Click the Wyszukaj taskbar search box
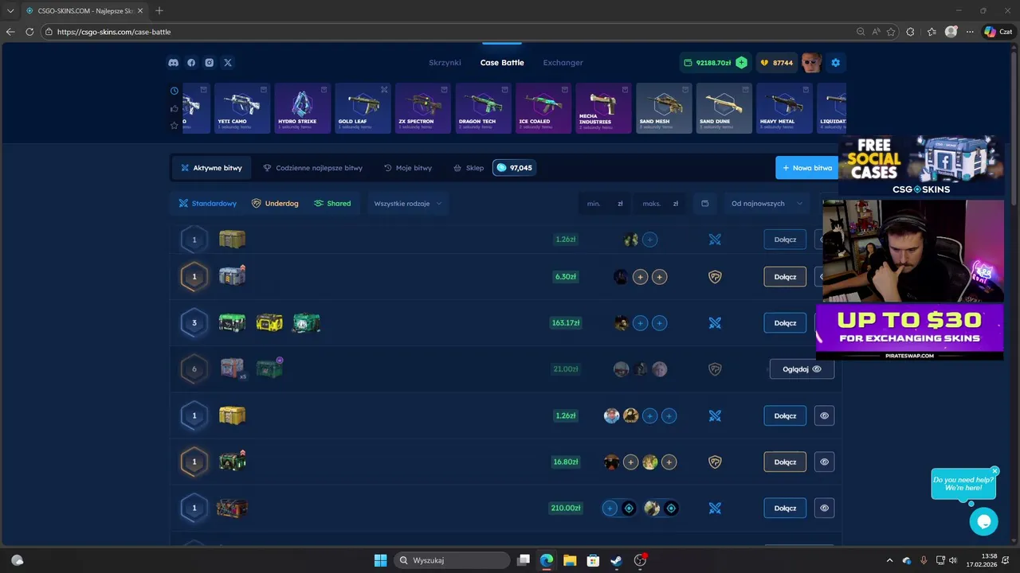The image size is (1020, 573). (x=453, y=560)
